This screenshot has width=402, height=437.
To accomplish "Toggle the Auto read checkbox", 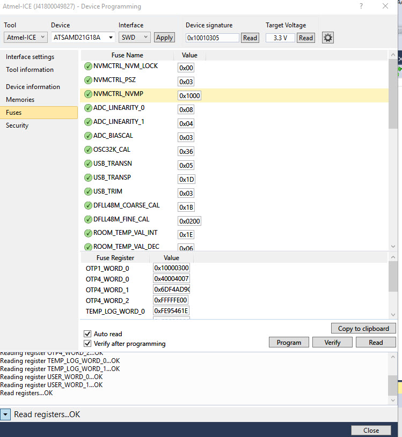I will tap(87, 334).
